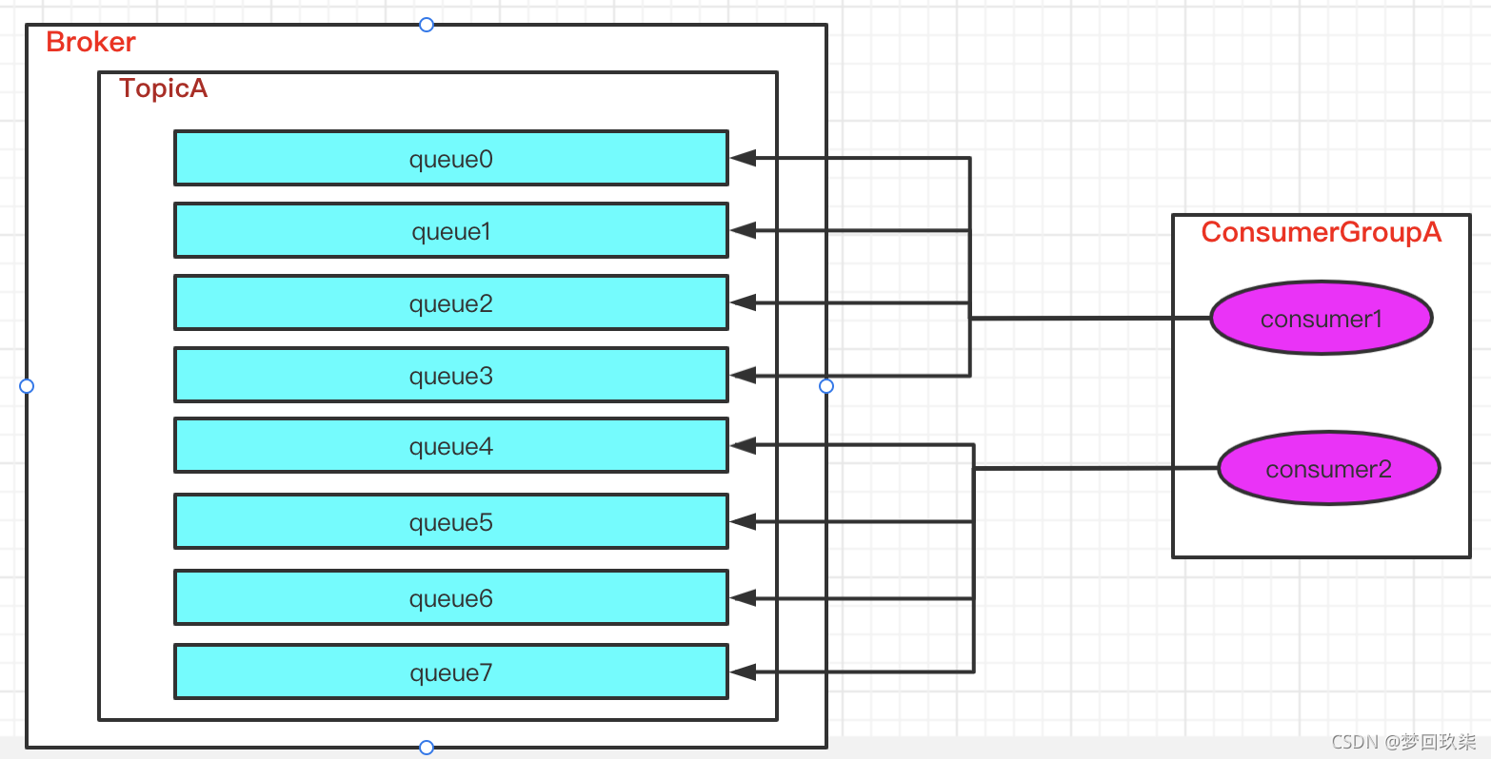Click the arrowhead pointing to queue0
This screenshot has height=759, width=1491.
(744, 158)
